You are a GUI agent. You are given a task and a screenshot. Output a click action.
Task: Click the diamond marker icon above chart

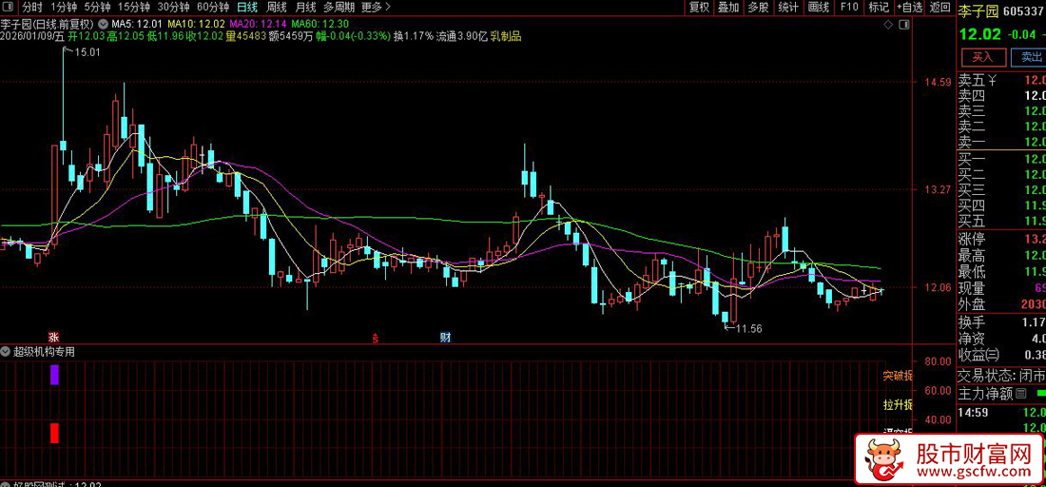[887, 25]
